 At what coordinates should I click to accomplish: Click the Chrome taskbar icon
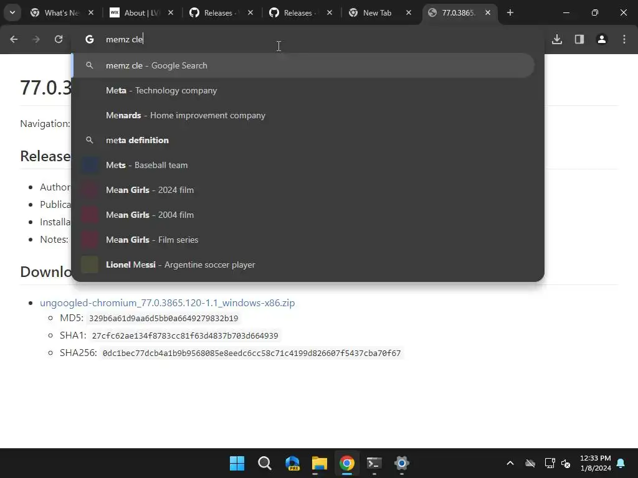click(346, 463)
